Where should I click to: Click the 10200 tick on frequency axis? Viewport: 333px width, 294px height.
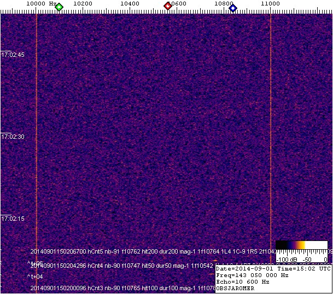click(83, 4)
